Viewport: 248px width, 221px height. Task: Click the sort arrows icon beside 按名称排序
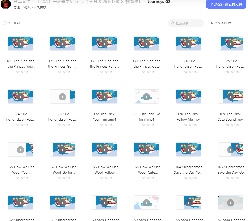(x=212, y=23)
